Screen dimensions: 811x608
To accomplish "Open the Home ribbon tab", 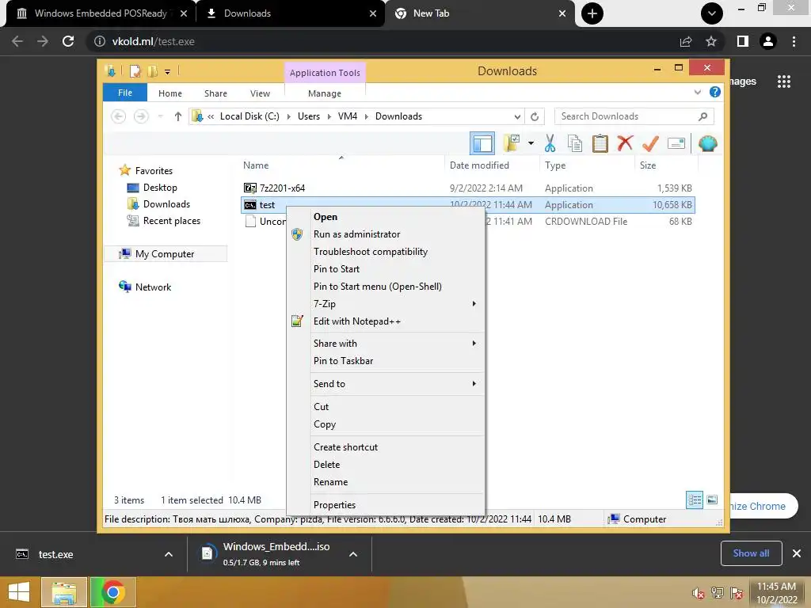I will click(170, 93).
